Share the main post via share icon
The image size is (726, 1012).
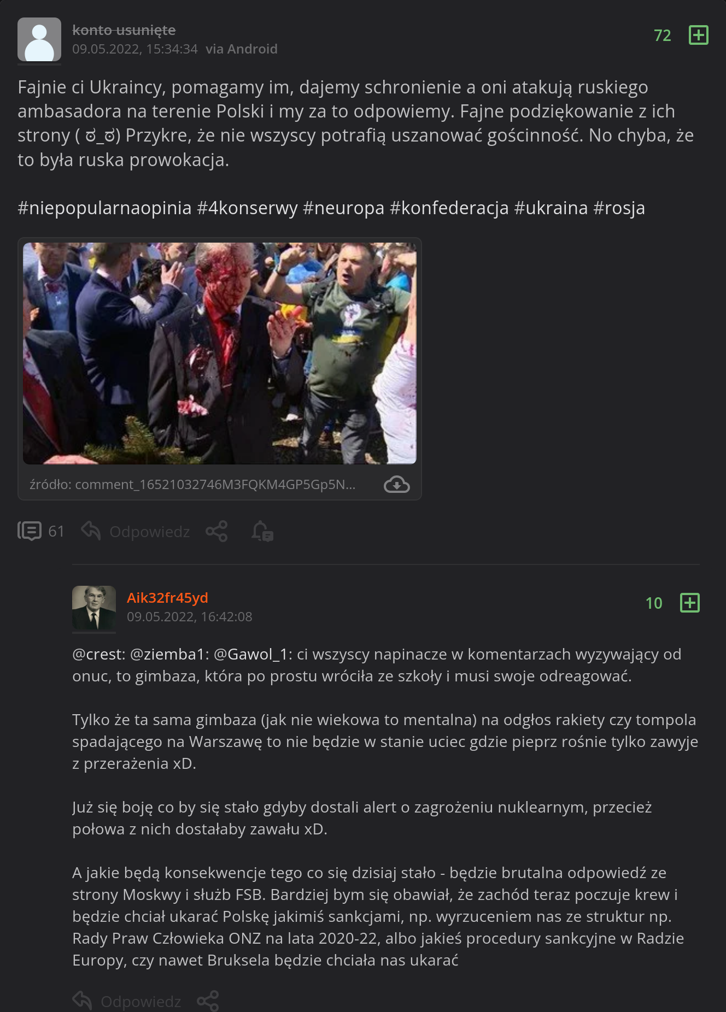coord(216,531)
